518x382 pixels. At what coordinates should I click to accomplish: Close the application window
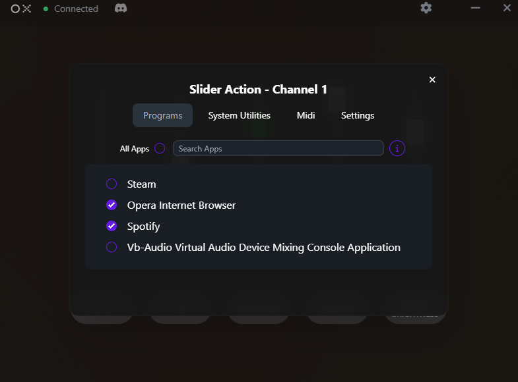[507, 8]
